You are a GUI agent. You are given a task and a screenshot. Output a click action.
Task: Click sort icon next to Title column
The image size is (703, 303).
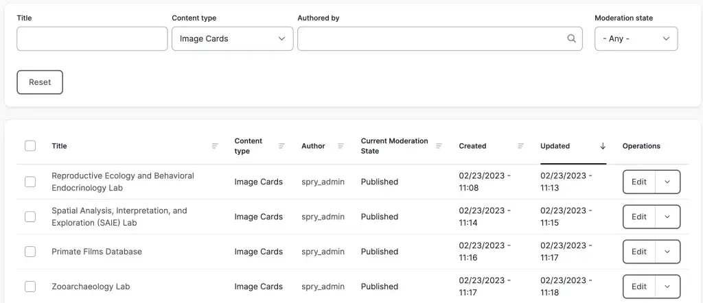coord(215,146)
